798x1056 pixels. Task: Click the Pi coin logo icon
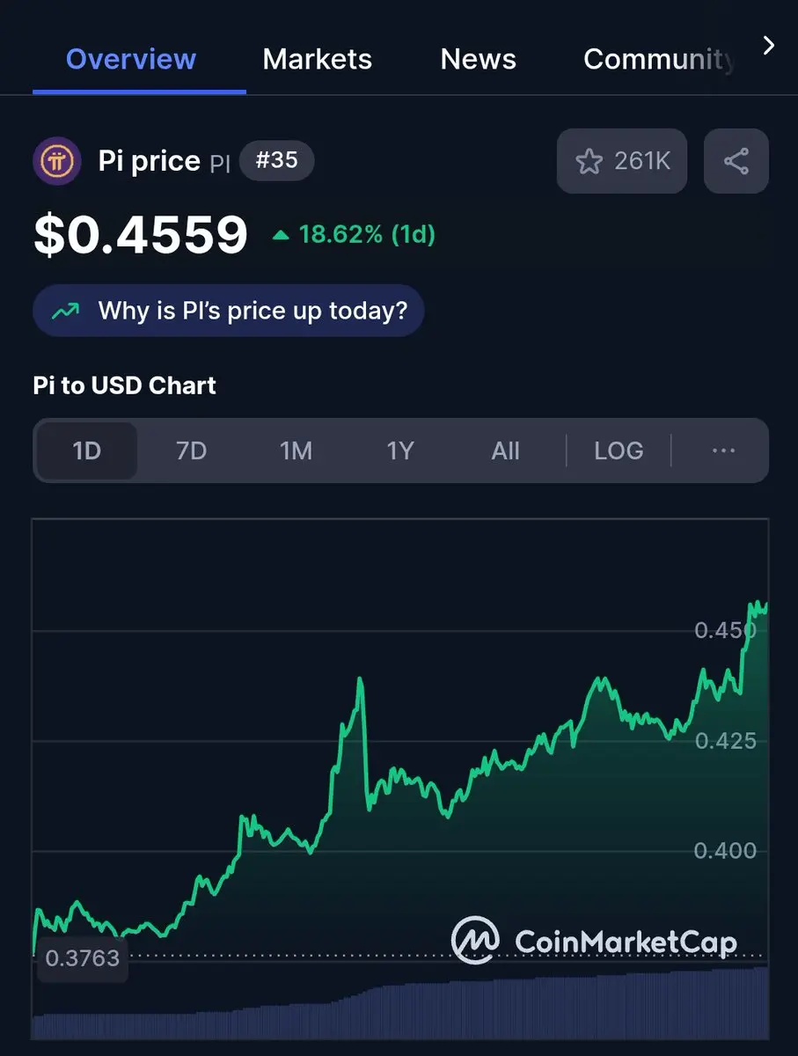[57, 161]
